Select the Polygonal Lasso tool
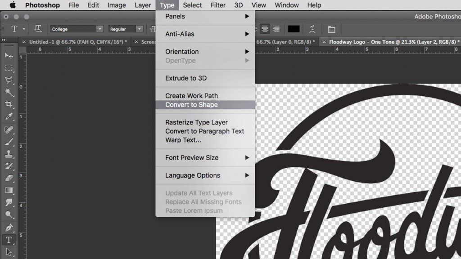 point(9,80)
